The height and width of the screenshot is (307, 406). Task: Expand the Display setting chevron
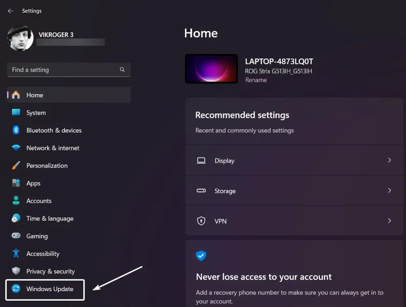click(x=389, y=160)
